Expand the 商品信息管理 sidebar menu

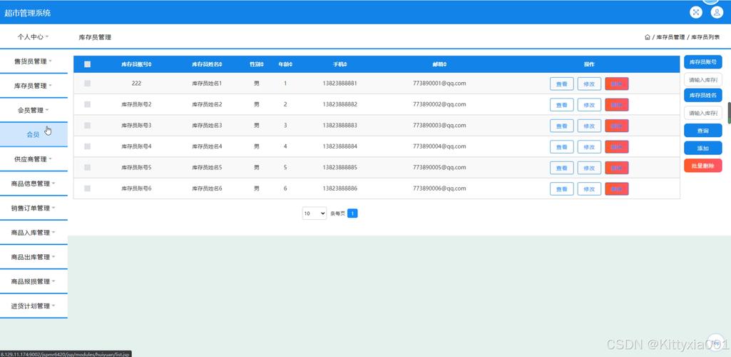pyautogui.click(x=34, y=183)
